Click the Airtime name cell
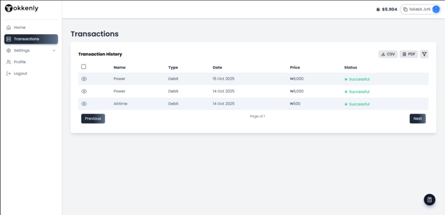This screenshot has height=215, width=445. [x=120, y=104]
